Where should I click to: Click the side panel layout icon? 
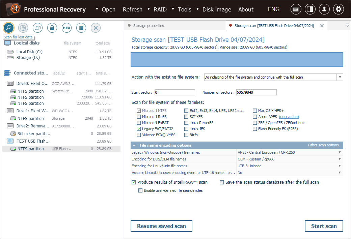point(310,9)
